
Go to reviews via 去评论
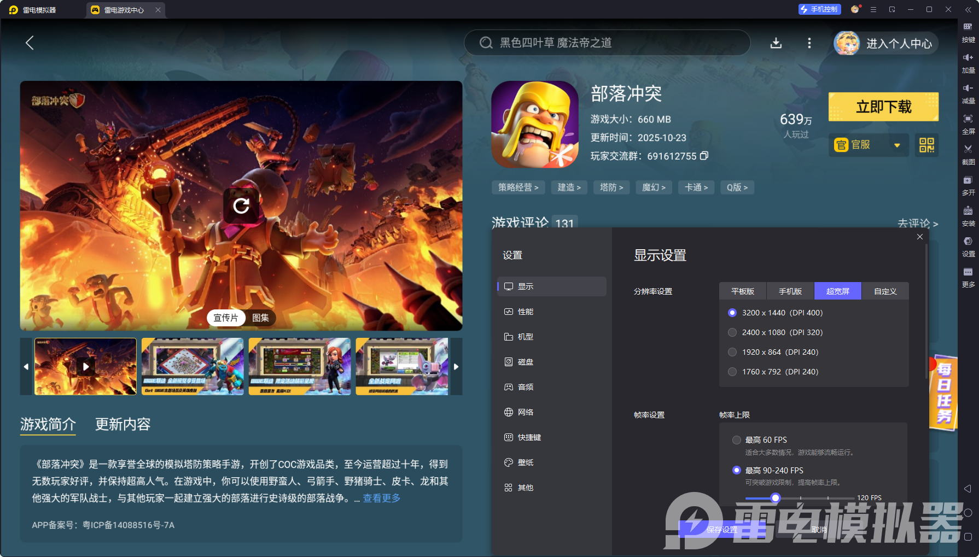pos(917,223)
